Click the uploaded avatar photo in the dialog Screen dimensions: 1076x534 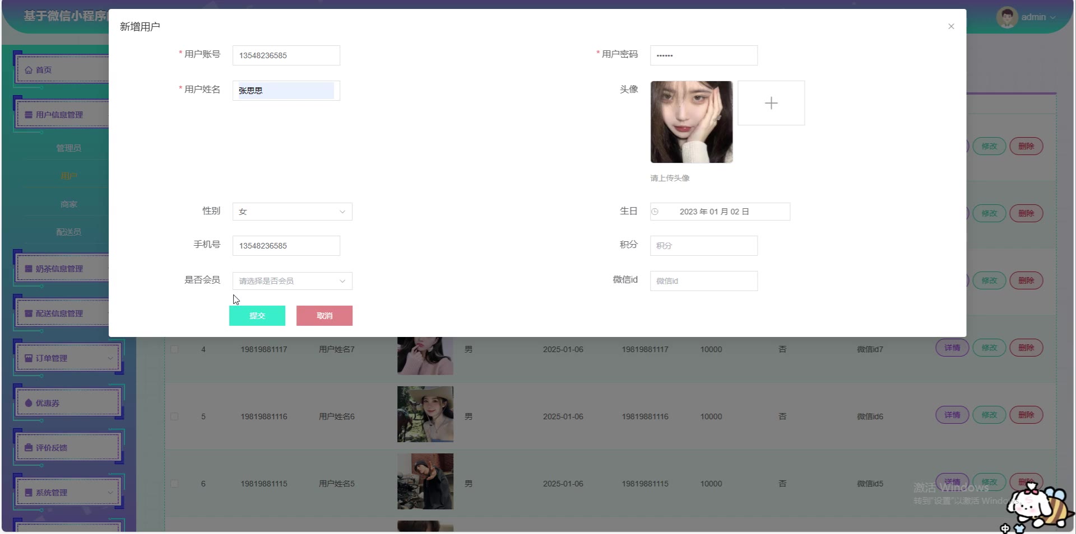[692, 122]
